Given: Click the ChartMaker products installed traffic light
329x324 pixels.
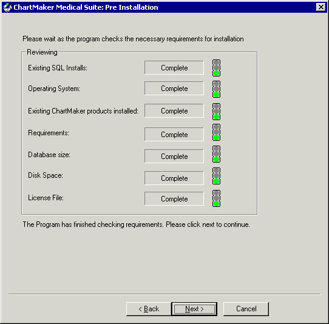Looking at the screenshot, I should coord(216,112).
